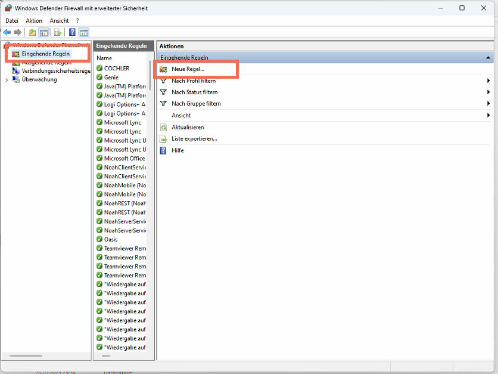The width and height of the screenshot is (498, 374).
Task: Click the green checkmark icon beside COCHLER
Action: pyautogui.click(x=99, y=69)
